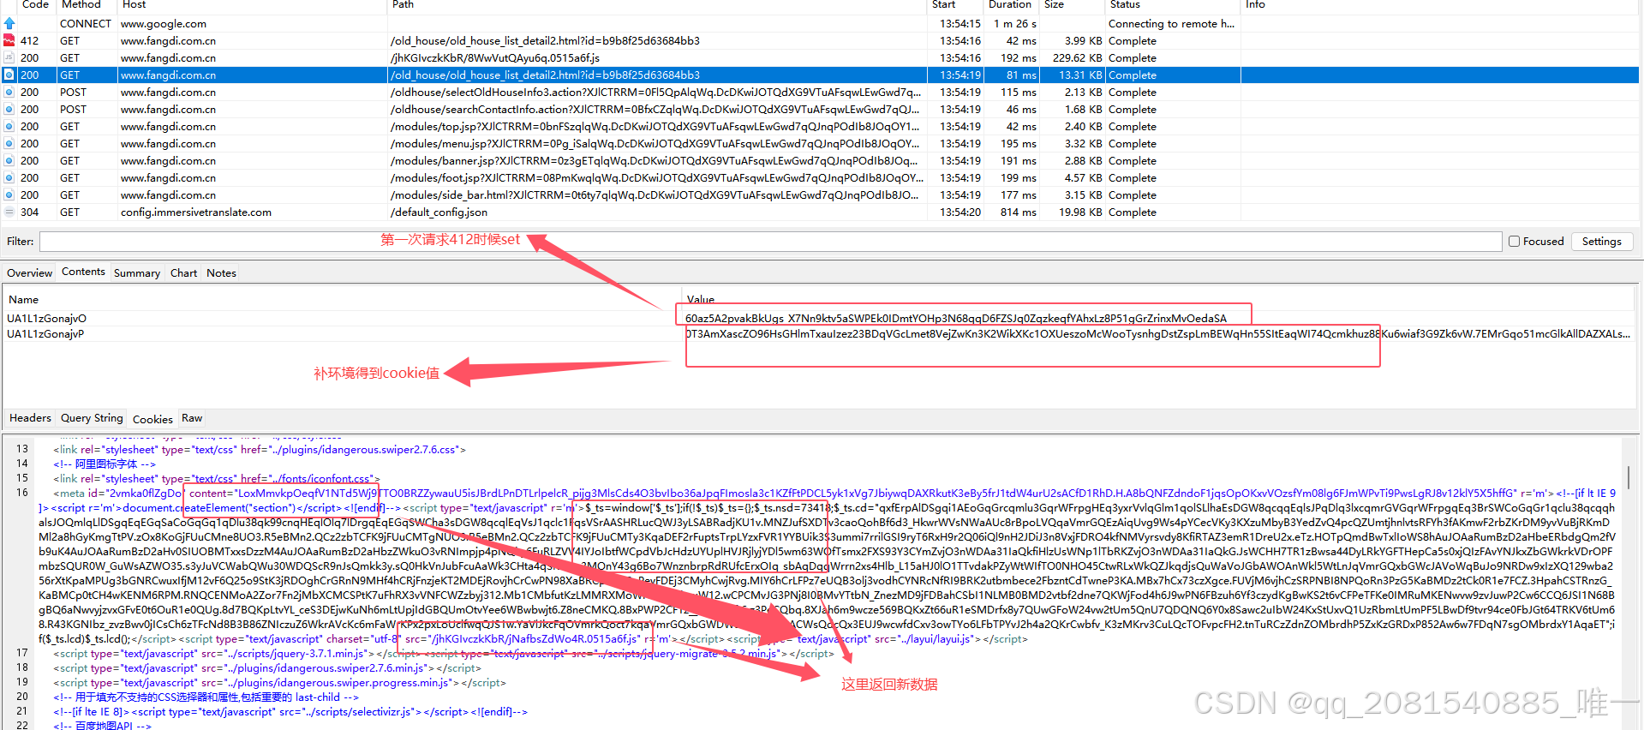Click the 412 status code cell

[29, 40]
